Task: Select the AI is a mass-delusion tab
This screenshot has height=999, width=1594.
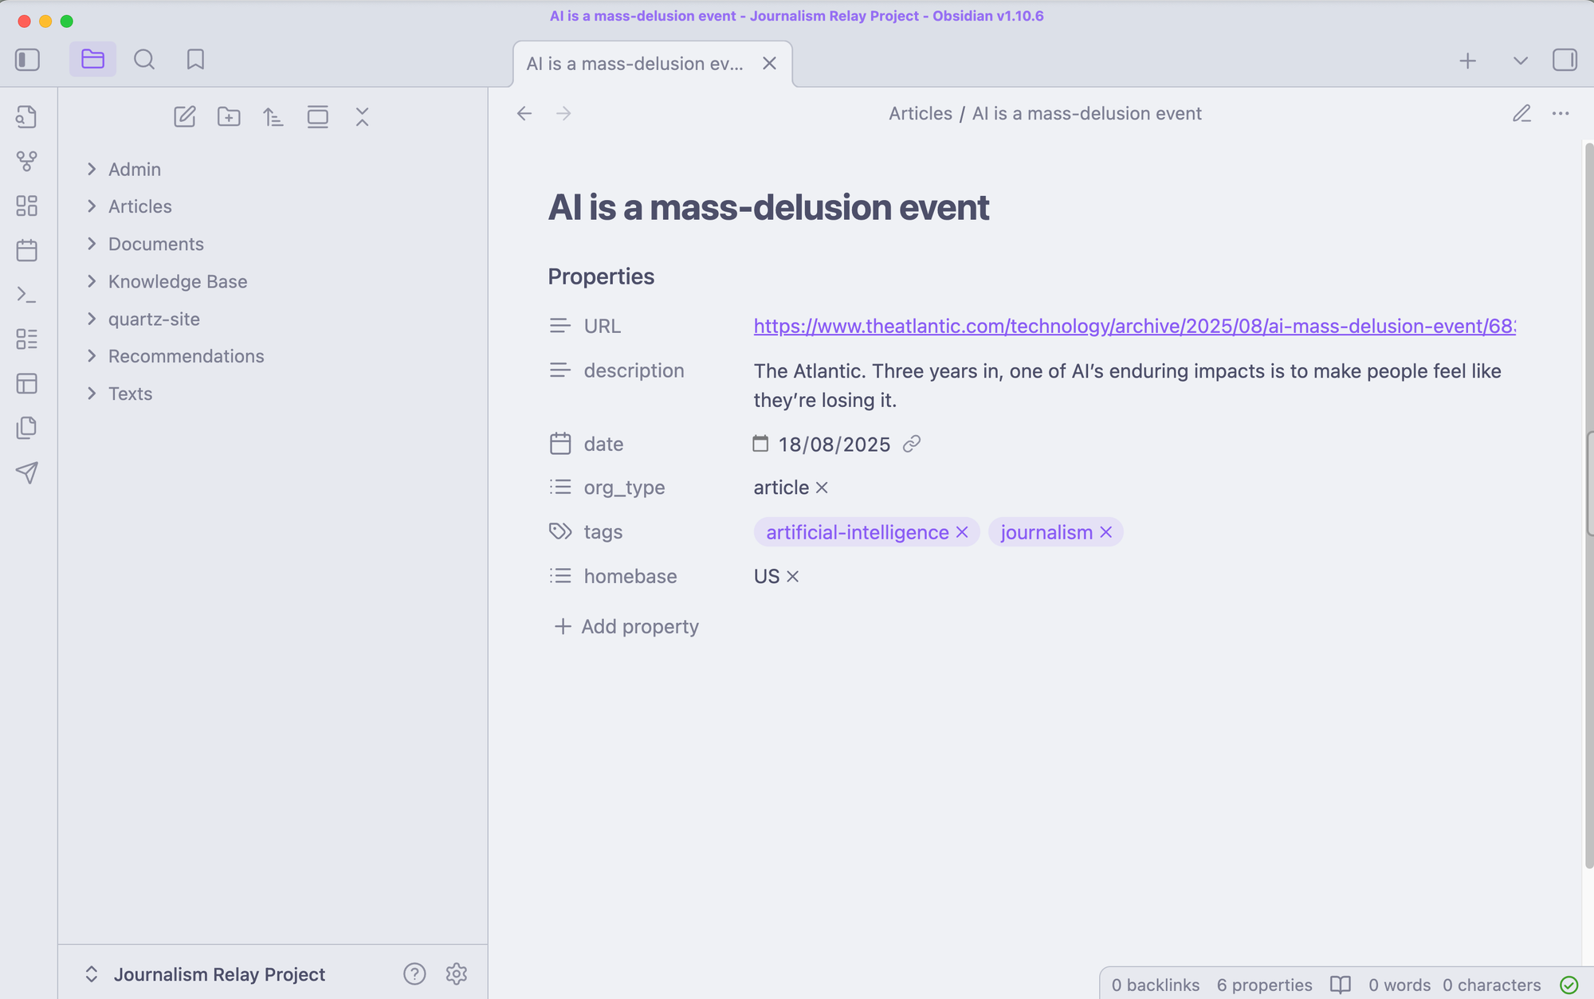Action: pos(634,64)
